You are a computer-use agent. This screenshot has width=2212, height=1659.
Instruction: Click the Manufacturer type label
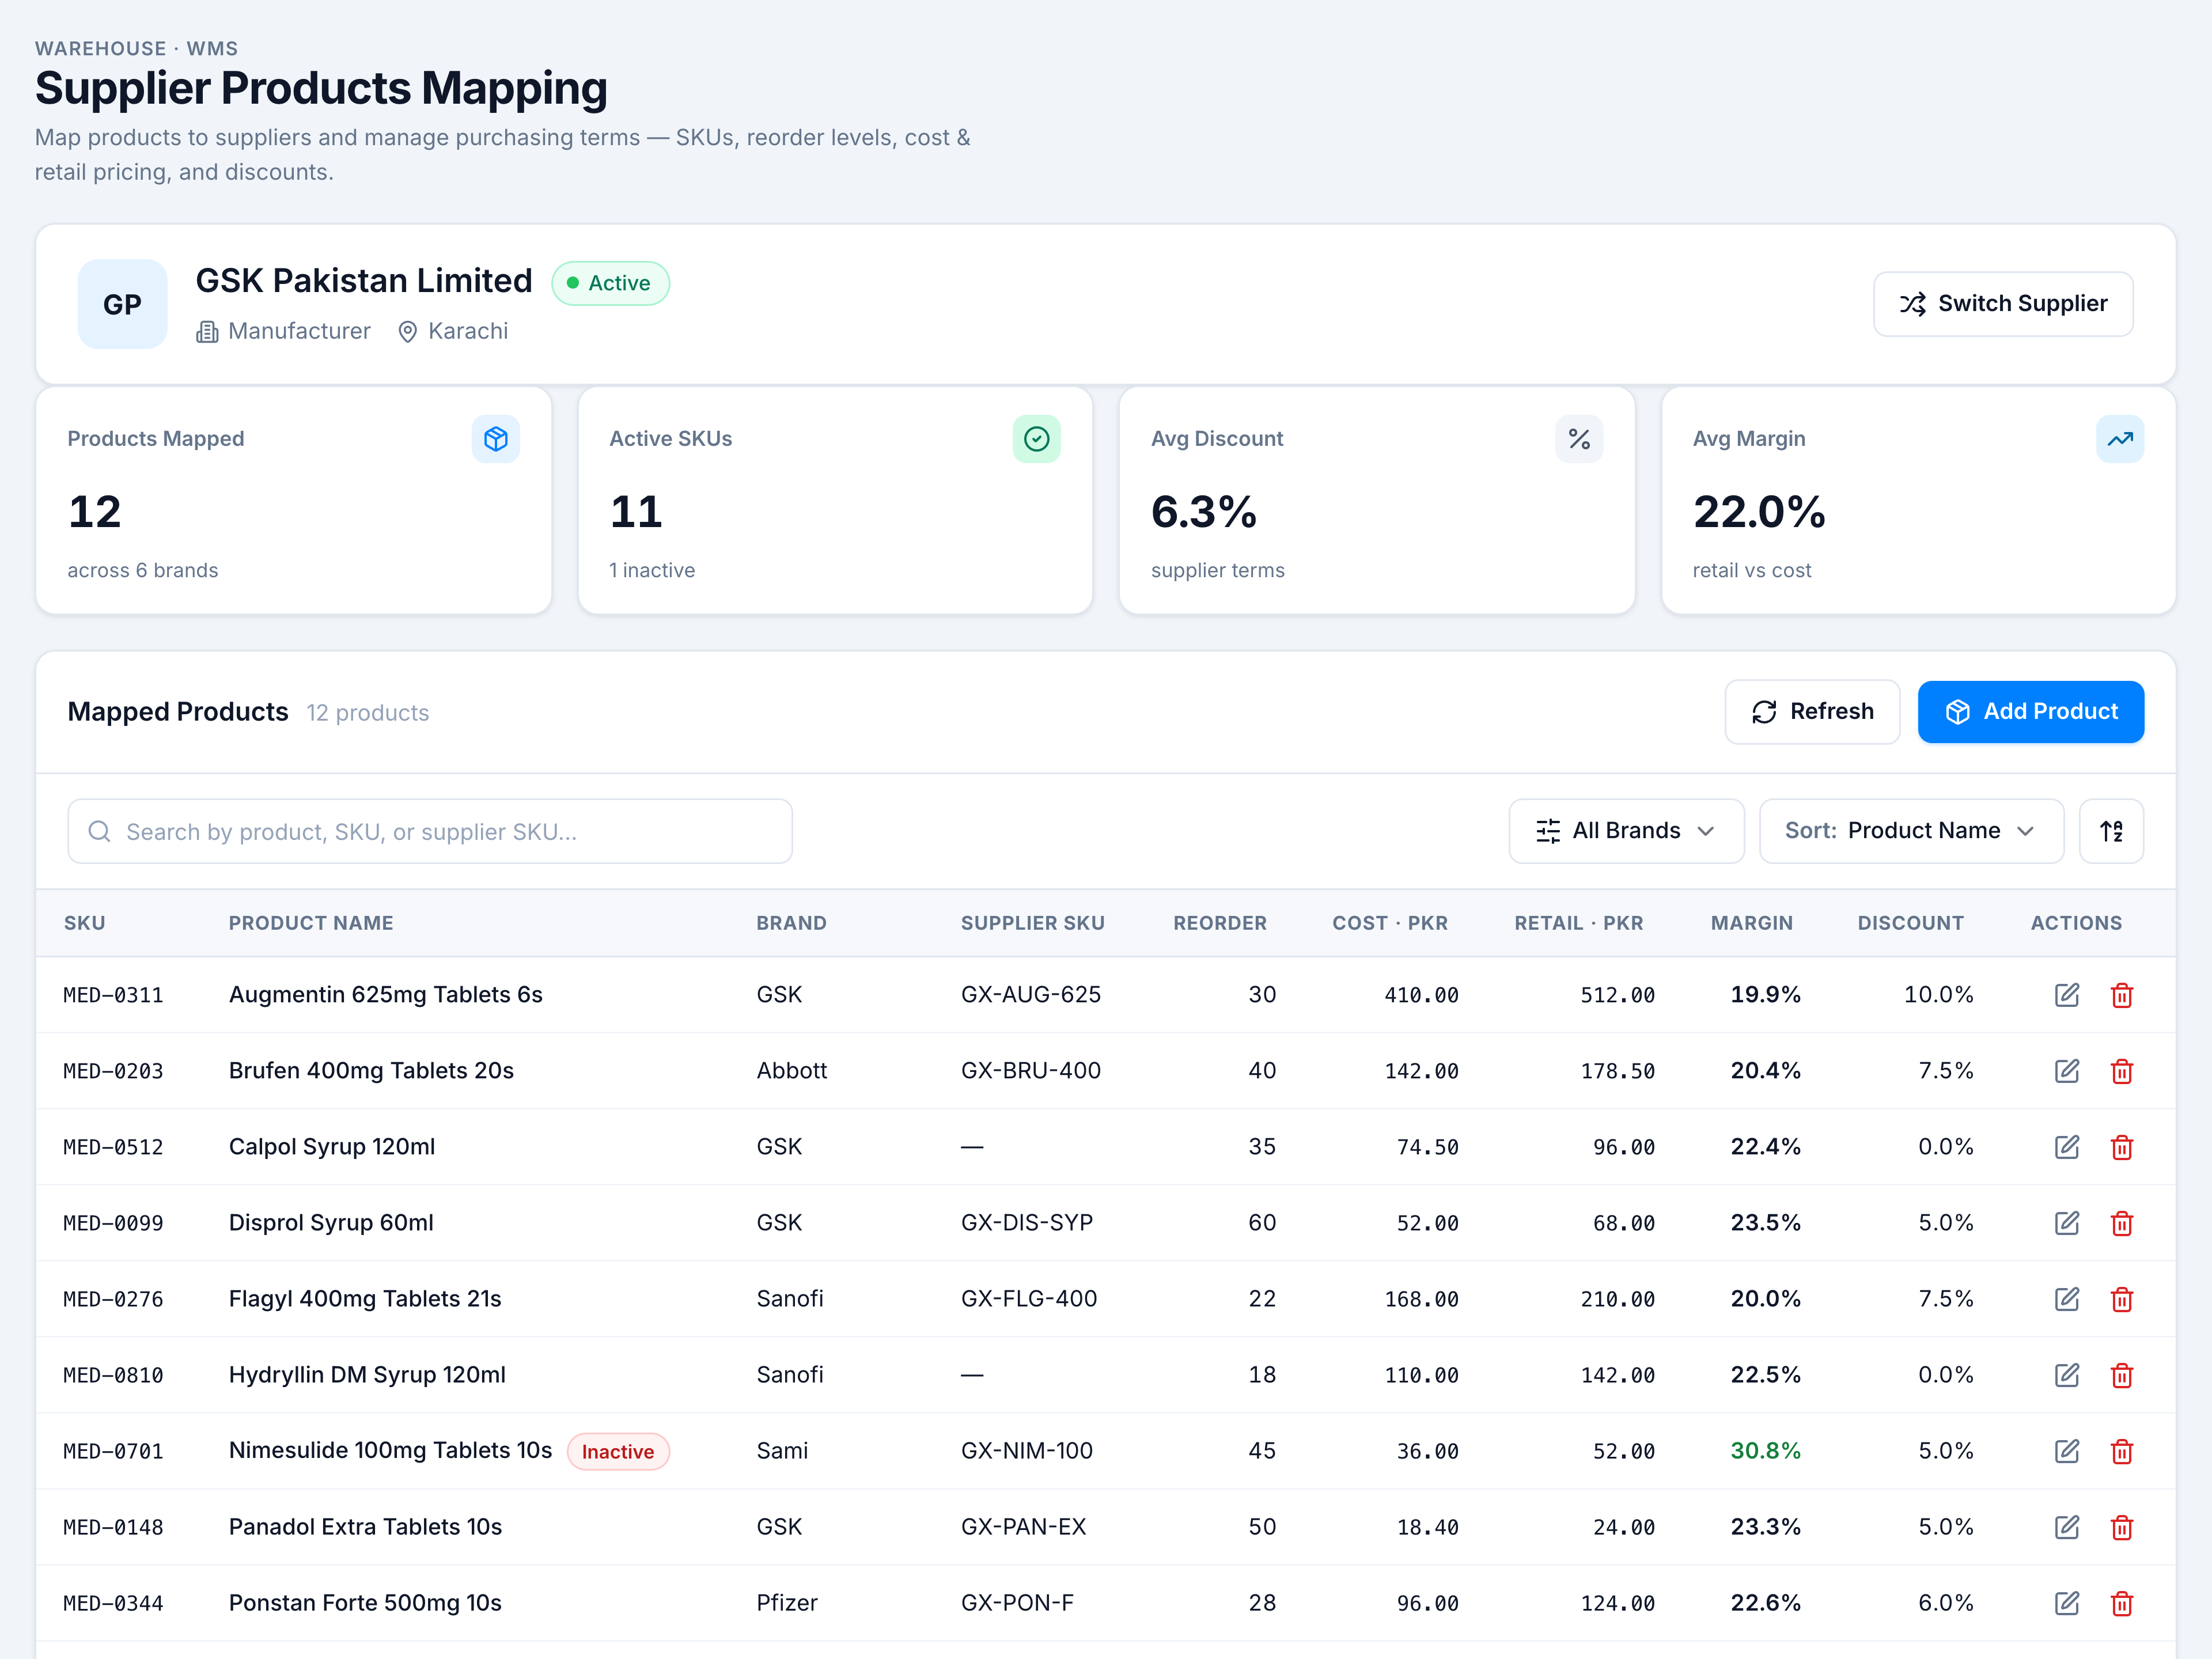tap(299, 331)
